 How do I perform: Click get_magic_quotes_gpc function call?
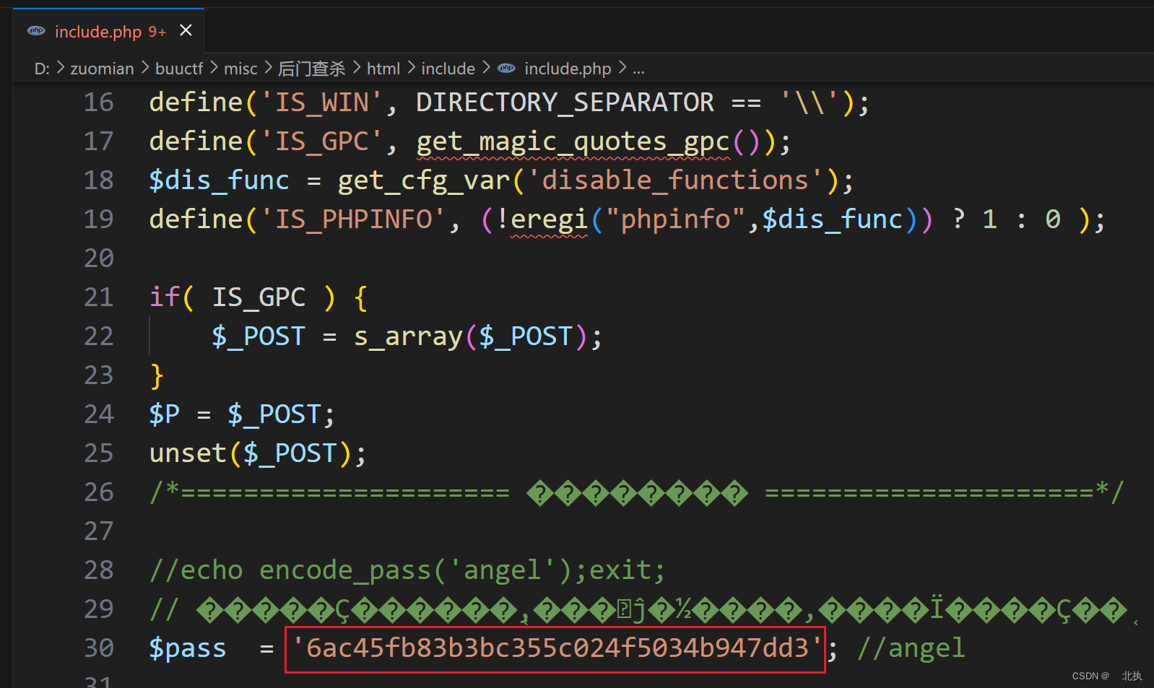point(573,142)
